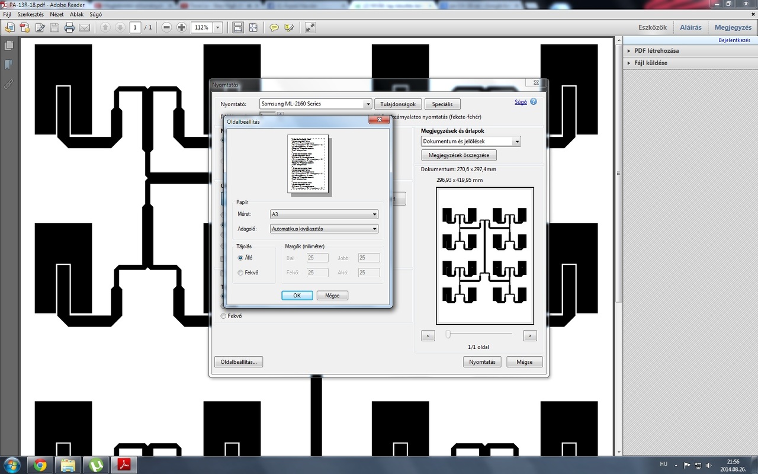Zoom in with the plus icon
The width and height of the screenshot is (758, 474).
[182, 27]
